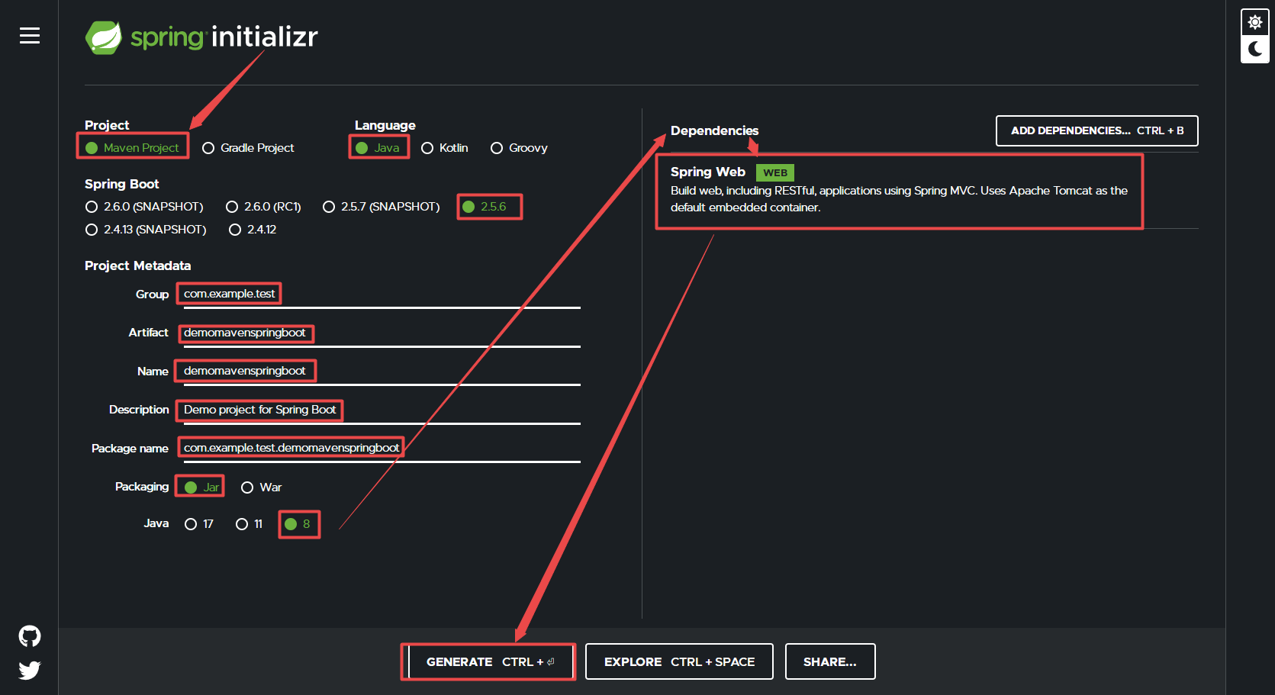The width and height of the screenshot is (1275, 695).
Task: Choose Groovy as language
Action: [519, 148]
